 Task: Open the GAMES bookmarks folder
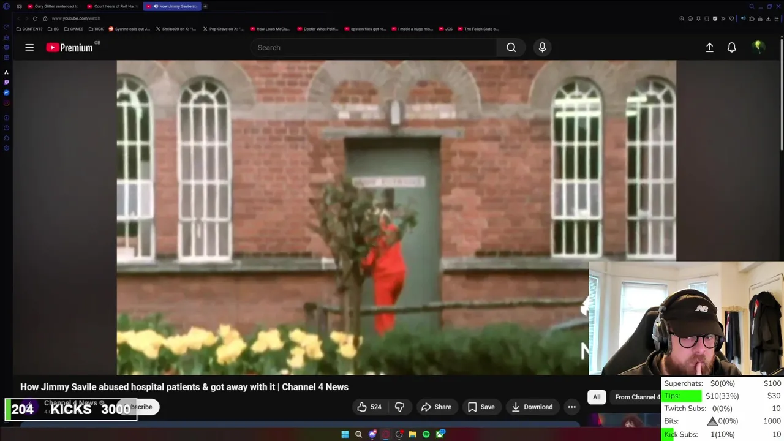[x=73, y=29]
